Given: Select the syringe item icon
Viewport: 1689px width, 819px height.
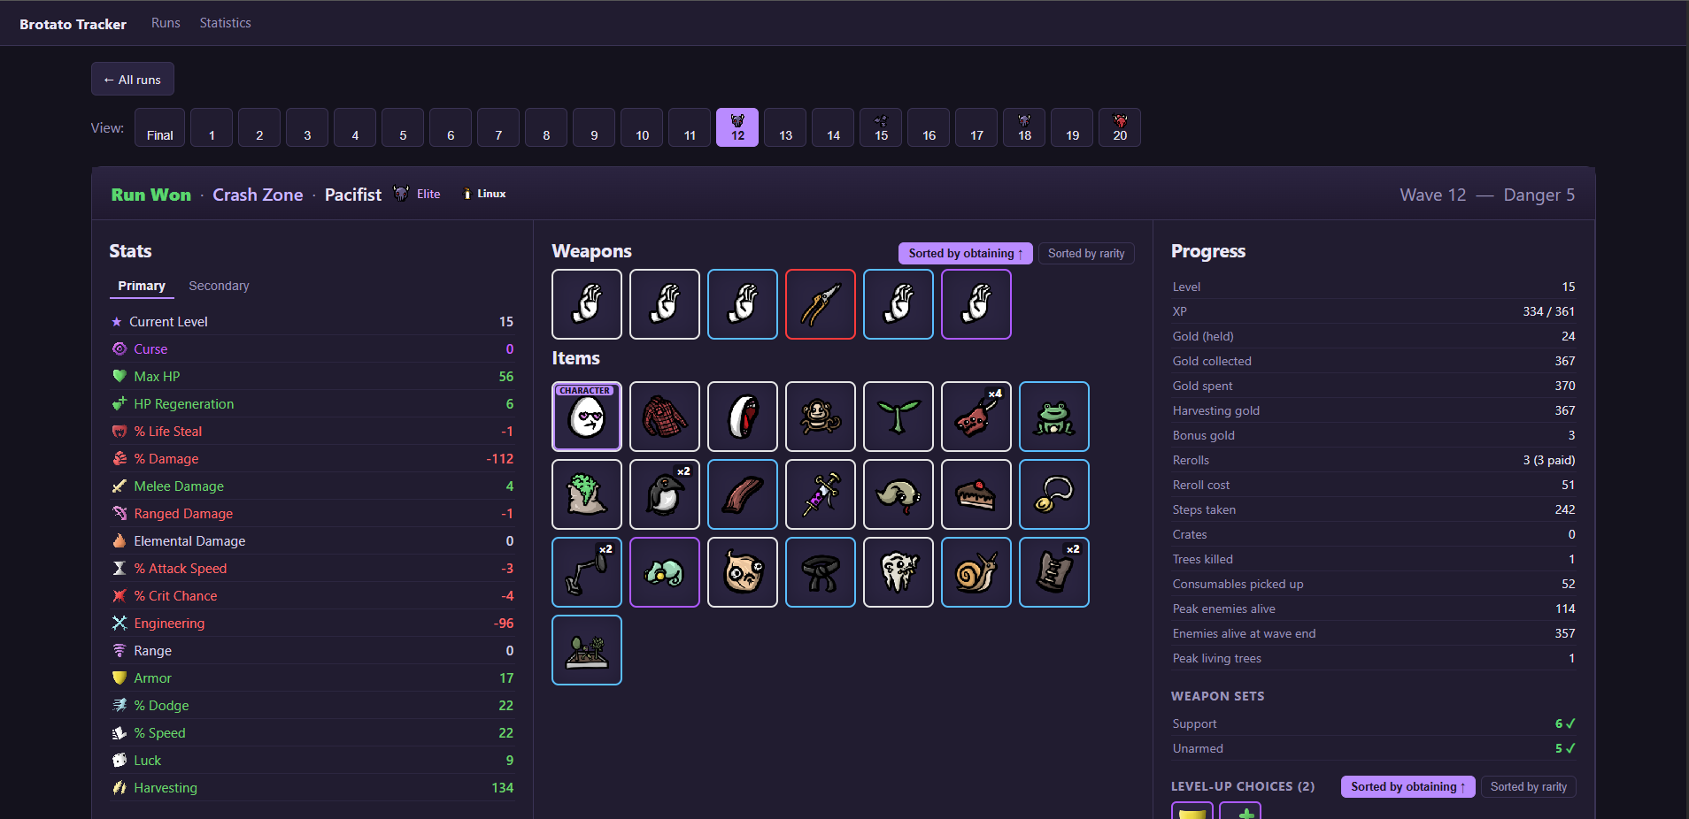Looking at the screenshot, I should pyautogui.click(x=821, y=494).
